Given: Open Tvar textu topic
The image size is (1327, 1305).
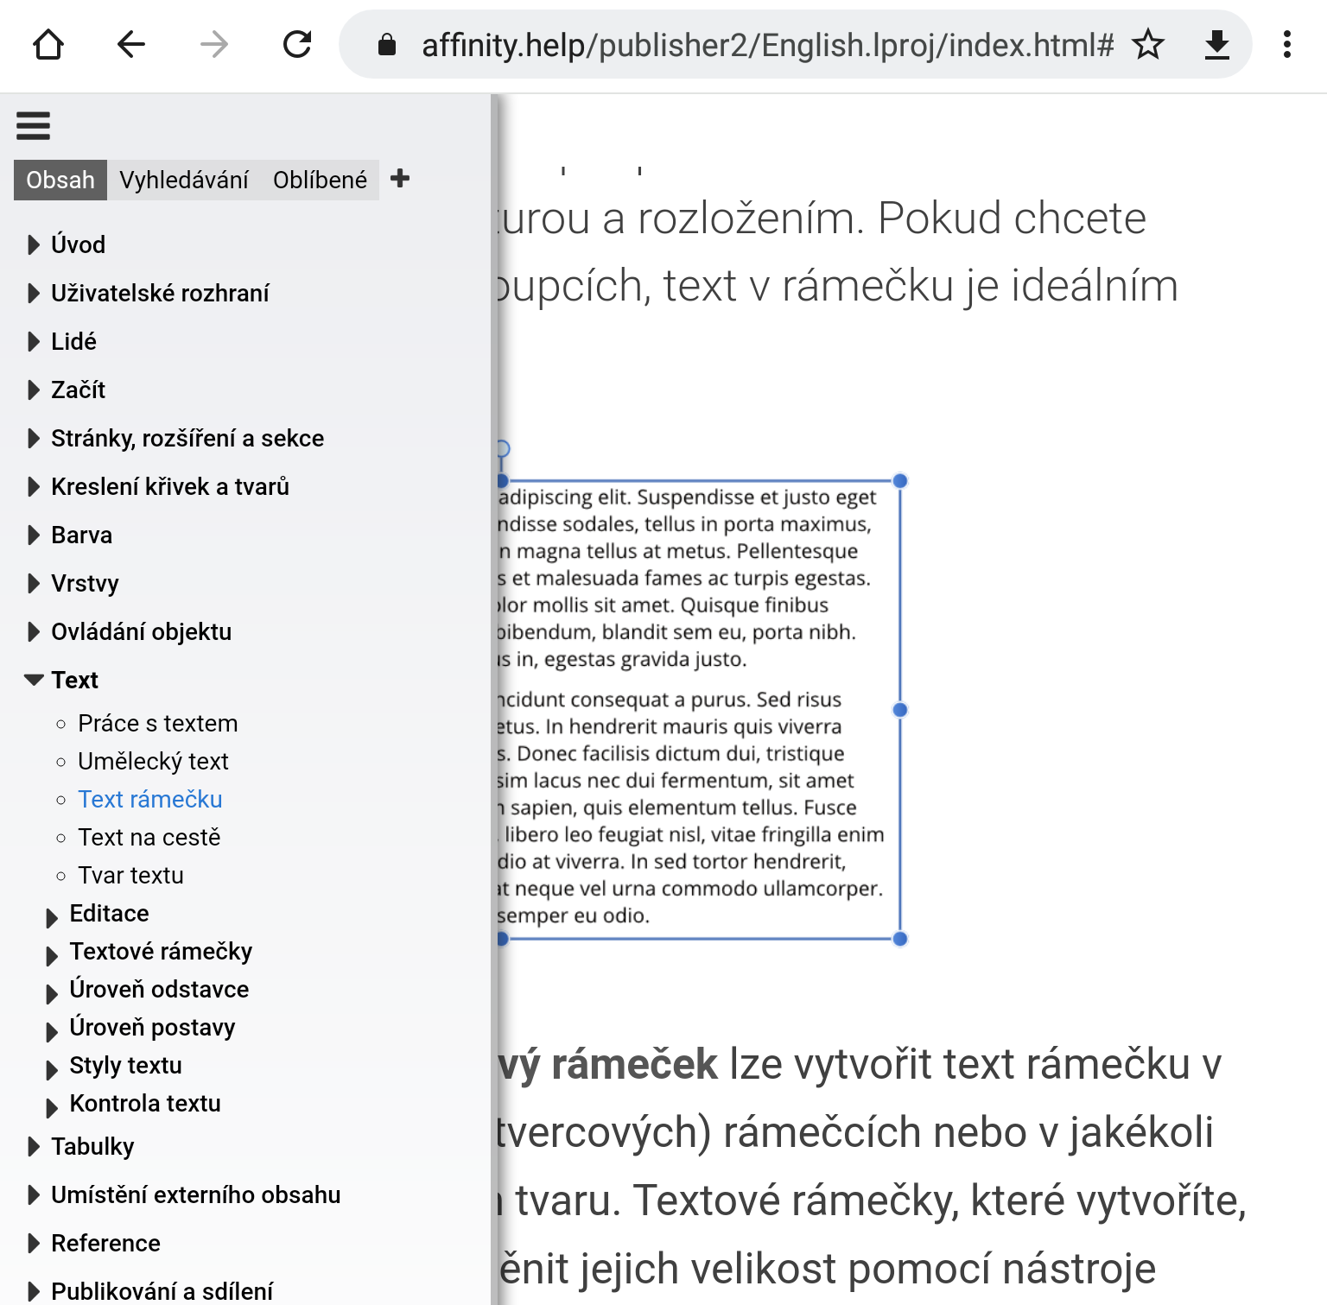Looking at the screenshot, I should point(130,875).
